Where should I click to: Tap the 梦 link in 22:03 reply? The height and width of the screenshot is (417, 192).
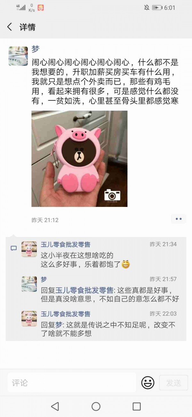point(59,325)
